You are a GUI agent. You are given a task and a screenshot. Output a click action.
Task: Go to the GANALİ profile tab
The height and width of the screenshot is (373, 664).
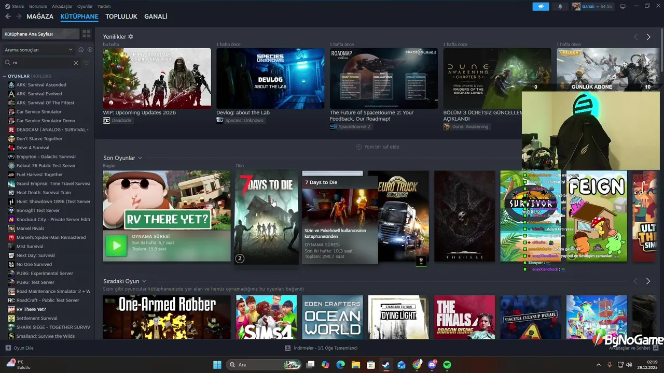[x=156, y=17]
